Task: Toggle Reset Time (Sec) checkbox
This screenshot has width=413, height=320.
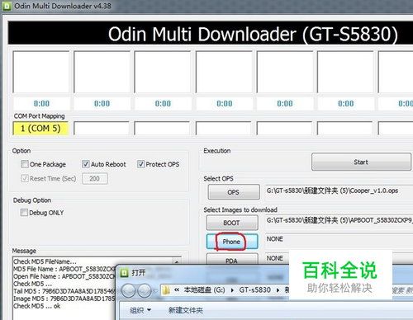Action: pos(25,178)
